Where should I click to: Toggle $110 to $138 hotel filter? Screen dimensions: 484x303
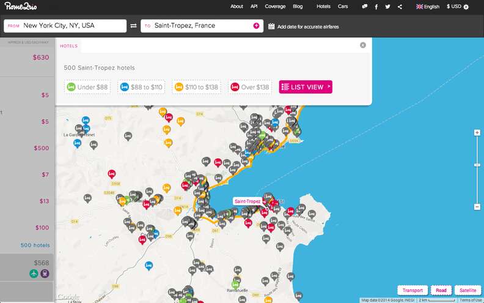(196, 87)
